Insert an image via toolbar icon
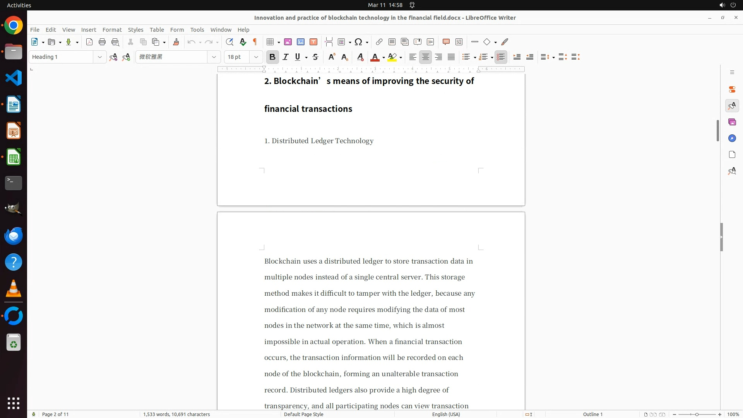Viewport: 743px width, 418px height. (288, 42)
